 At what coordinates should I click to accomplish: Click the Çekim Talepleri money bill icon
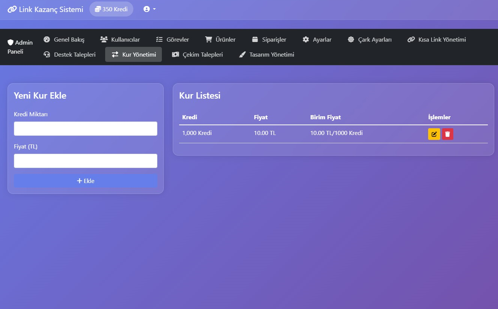pos(175,54)
